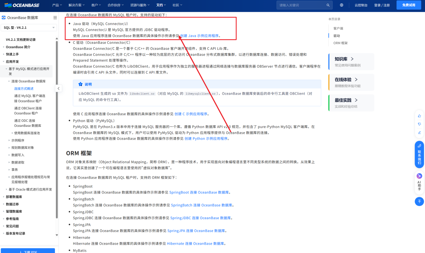Expand the 版本发布记录 tree node
The width and height of the screenshot is (425, 253).
click(4, 234)
